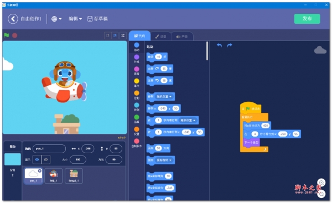Click the 15 value in 右转 block

[x=164, y=69]
